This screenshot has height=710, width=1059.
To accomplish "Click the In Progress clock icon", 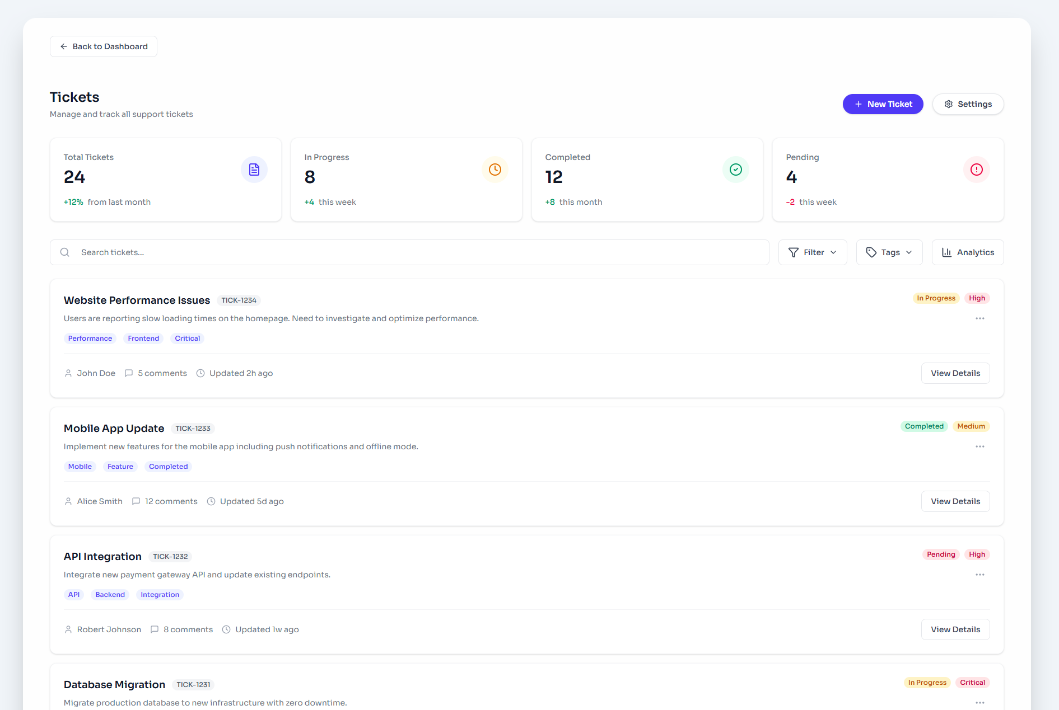I will 494,170.
